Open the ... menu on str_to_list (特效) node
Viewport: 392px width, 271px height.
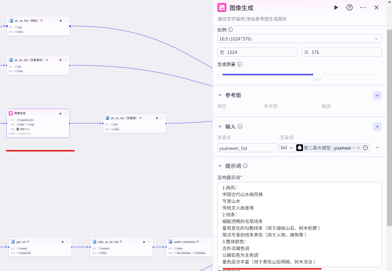pos(66,21)
